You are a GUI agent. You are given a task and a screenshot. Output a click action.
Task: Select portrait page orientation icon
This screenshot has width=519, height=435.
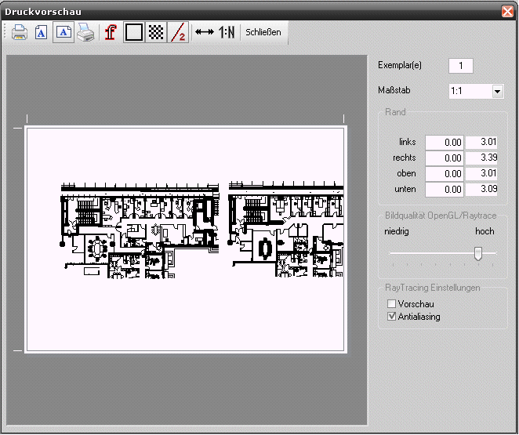41,32
